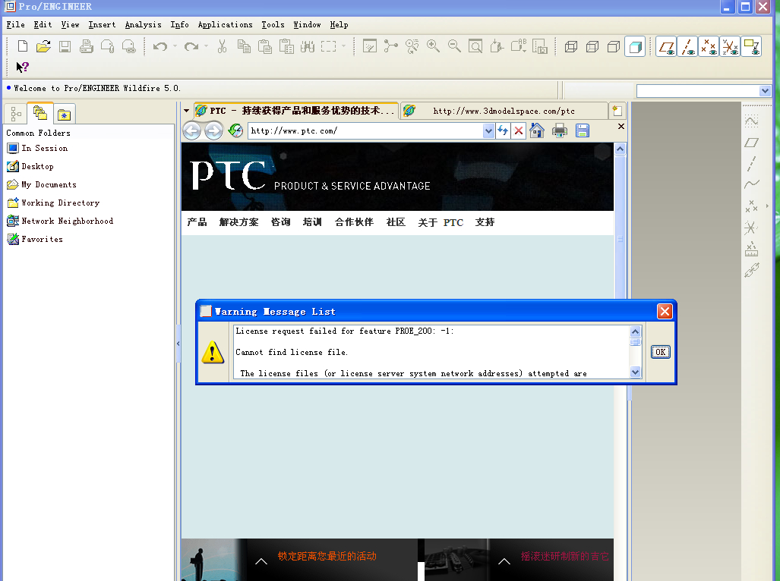Click the Refit view icon
This screenshot has height=581, width=780.
475,47
